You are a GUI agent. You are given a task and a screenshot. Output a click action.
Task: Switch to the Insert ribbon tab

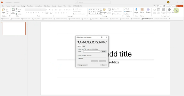pyautogui.click(x=13, y=6)
